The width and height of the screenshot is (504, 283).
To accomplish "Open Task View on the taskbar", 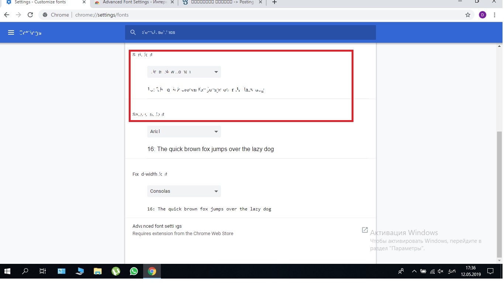I will [43, 272].
